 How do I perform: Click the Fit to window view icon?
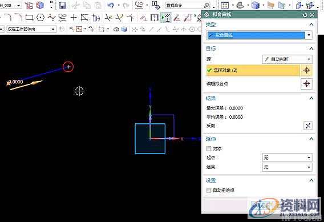point(225,5)
